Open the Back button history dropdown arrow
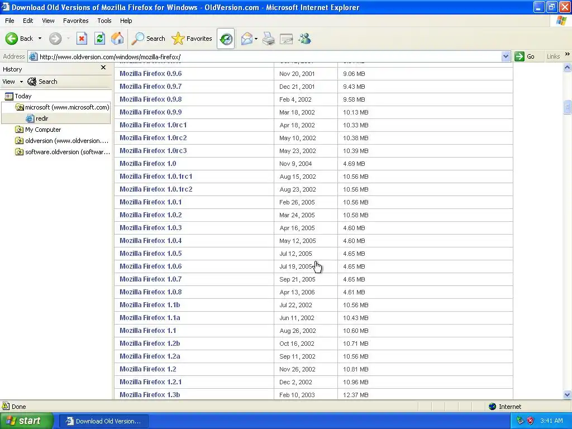Viewport: 572px width, 429px height. tap(40, 39)
